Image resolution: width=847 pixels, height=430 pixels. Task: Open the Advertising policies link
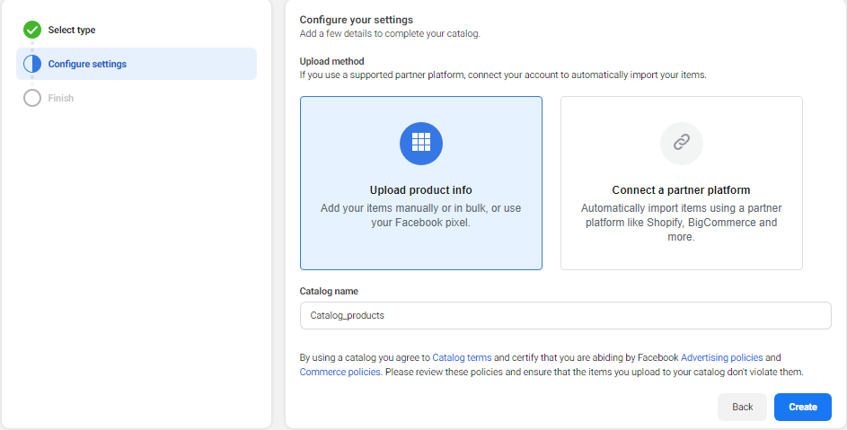[x=721, y=357]
